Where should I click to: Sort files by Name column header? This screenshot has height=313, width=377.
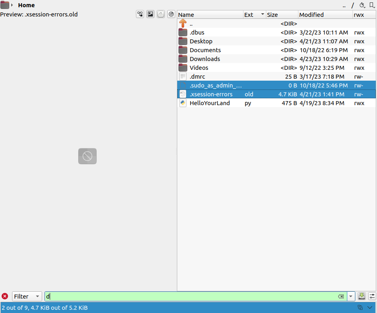coord(210,15)
